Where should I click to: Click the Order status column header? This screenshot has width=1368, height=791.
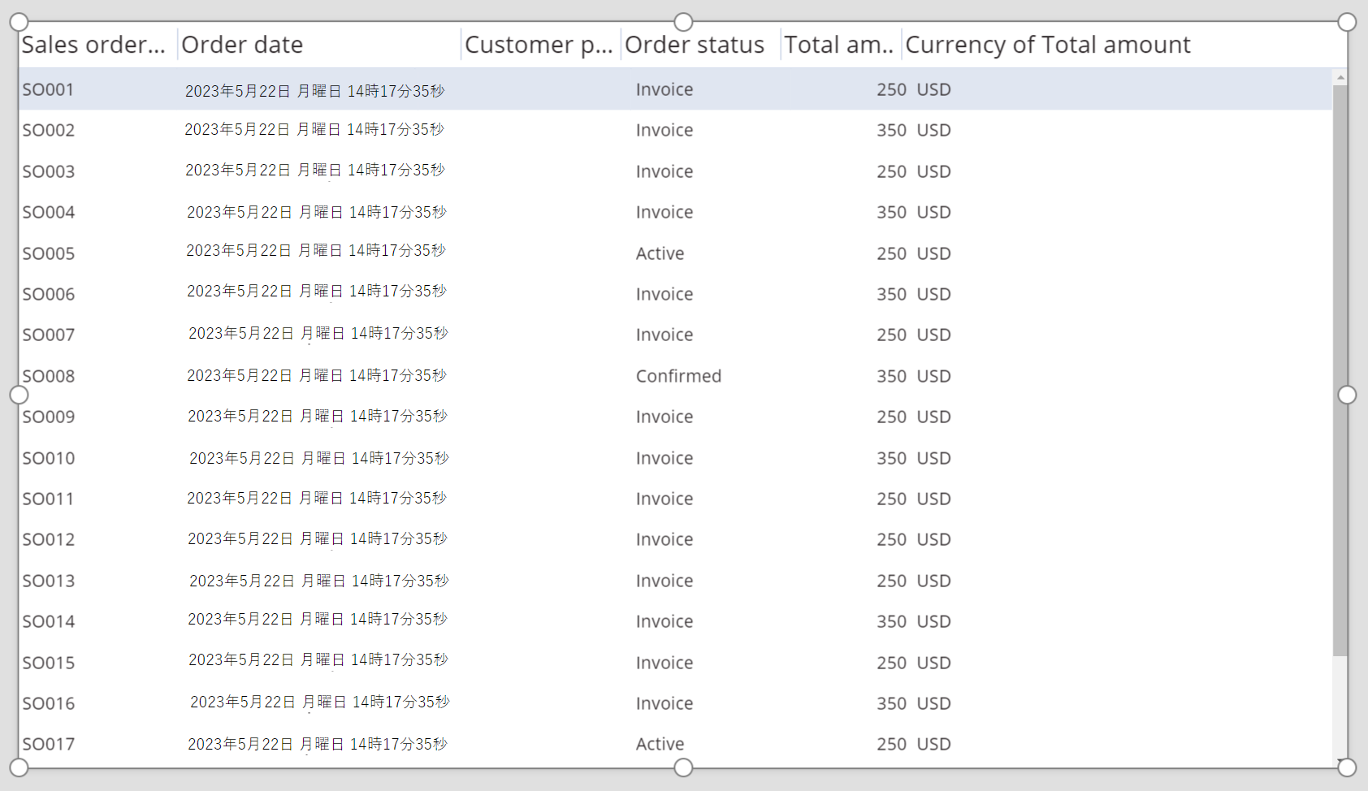click(x=695, y=45)
